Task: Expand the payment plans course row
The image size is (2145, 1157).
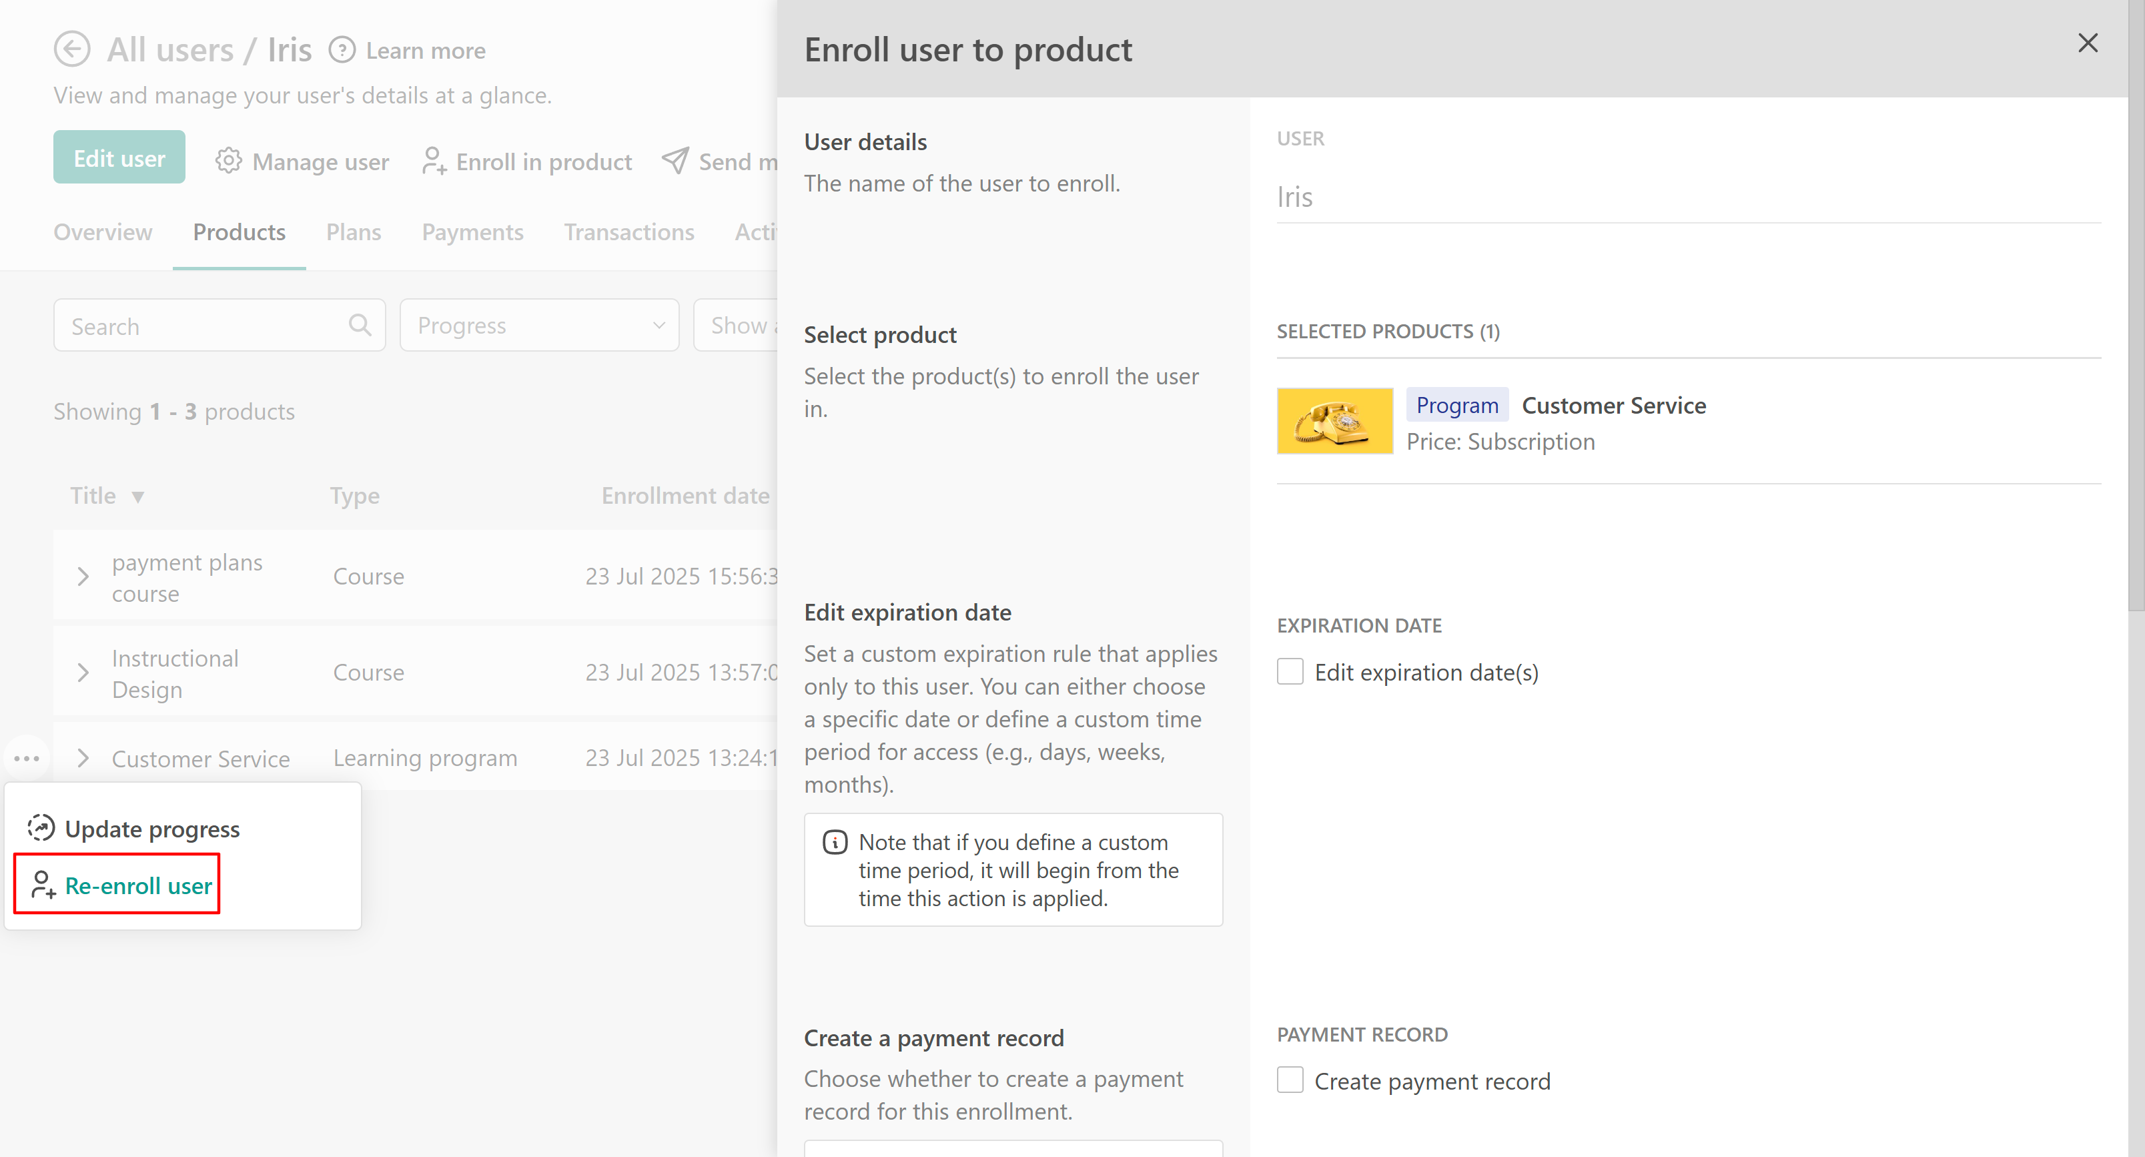Action: 83,576
